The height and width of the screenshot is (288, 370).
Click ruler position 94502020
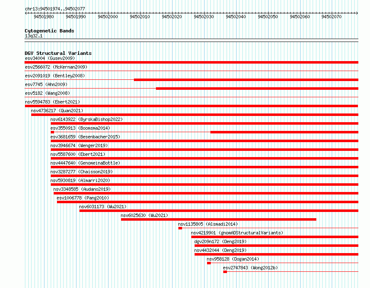tap(172, 17)
